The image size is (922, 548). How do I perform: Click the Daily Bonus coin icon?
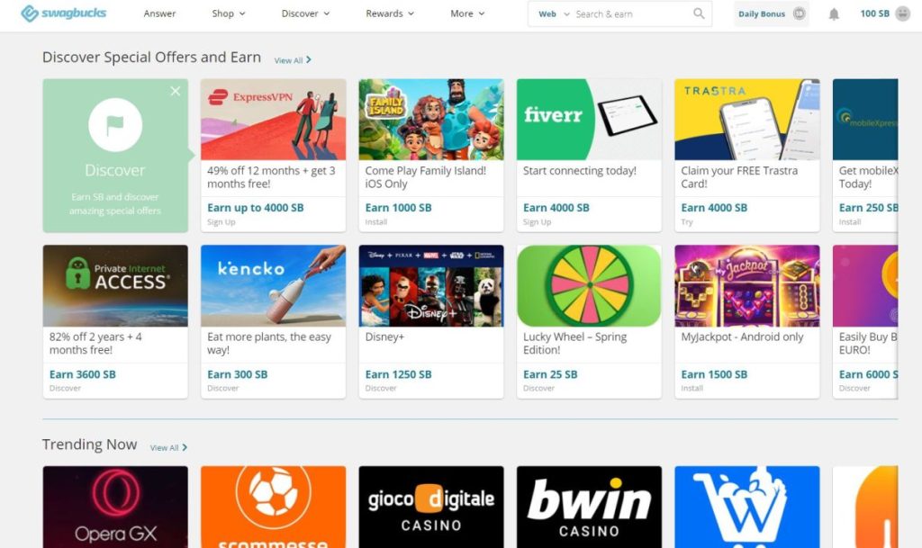pyautogui.click(x=800, y=13)
